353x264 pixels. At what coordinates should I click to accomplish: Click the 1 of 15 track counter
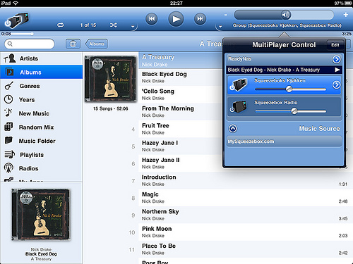[88, 25]
